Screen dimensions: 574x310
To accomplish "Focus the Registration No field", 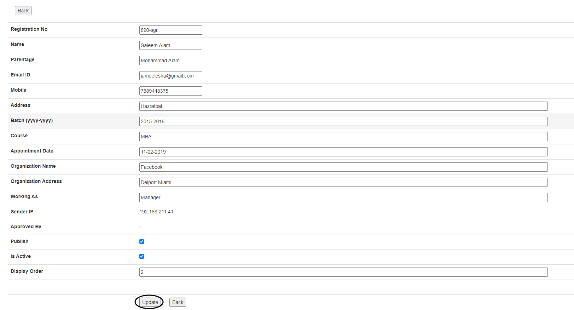I will click(170, 30).
